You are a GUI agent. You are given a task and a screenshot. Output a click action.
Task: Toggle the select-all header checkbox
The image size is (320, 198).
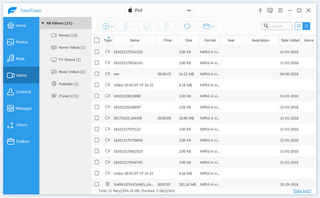coord(97,40)
